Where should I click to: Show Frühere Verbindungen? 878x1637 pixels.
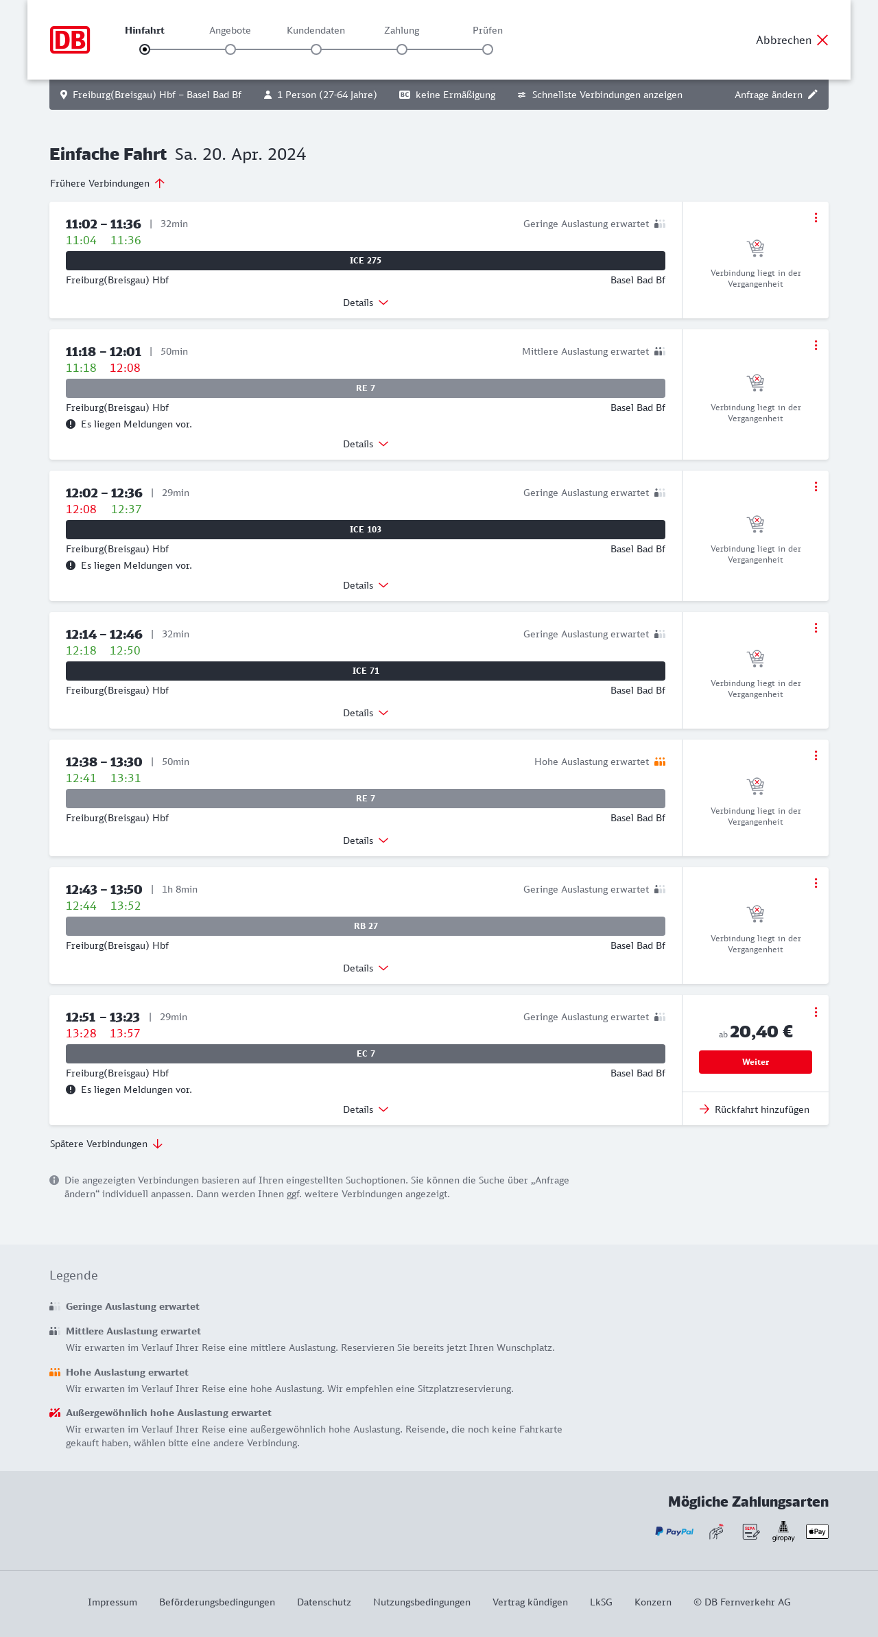[108, 183]
